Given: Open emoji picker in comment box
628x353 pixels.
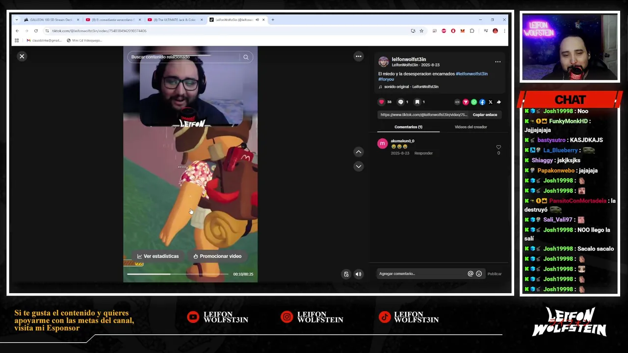Looking at the screenshot, I should click(479, 274).
